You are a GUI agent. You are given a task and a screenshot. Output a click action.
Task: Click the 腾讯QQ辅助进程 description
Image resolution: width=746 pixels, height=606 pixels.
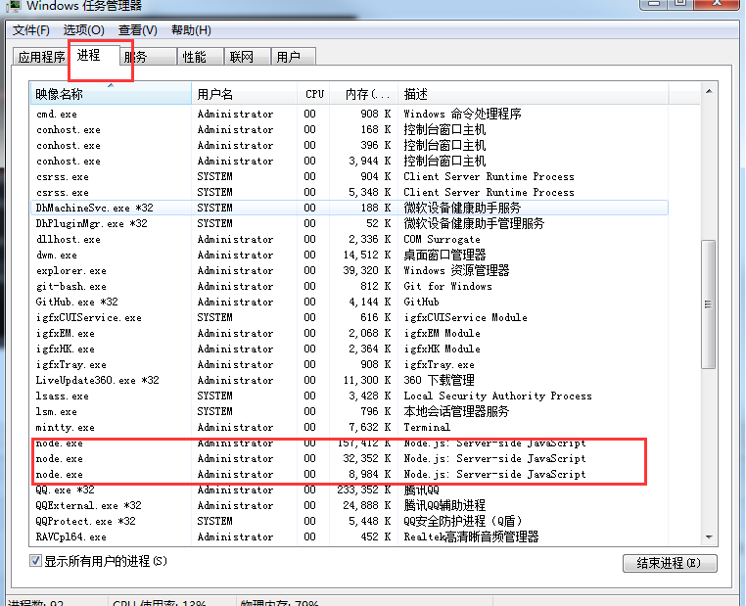click(x=444, y=505)
